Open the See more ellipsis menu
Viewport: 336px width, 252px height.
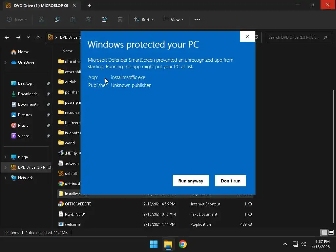197,19
